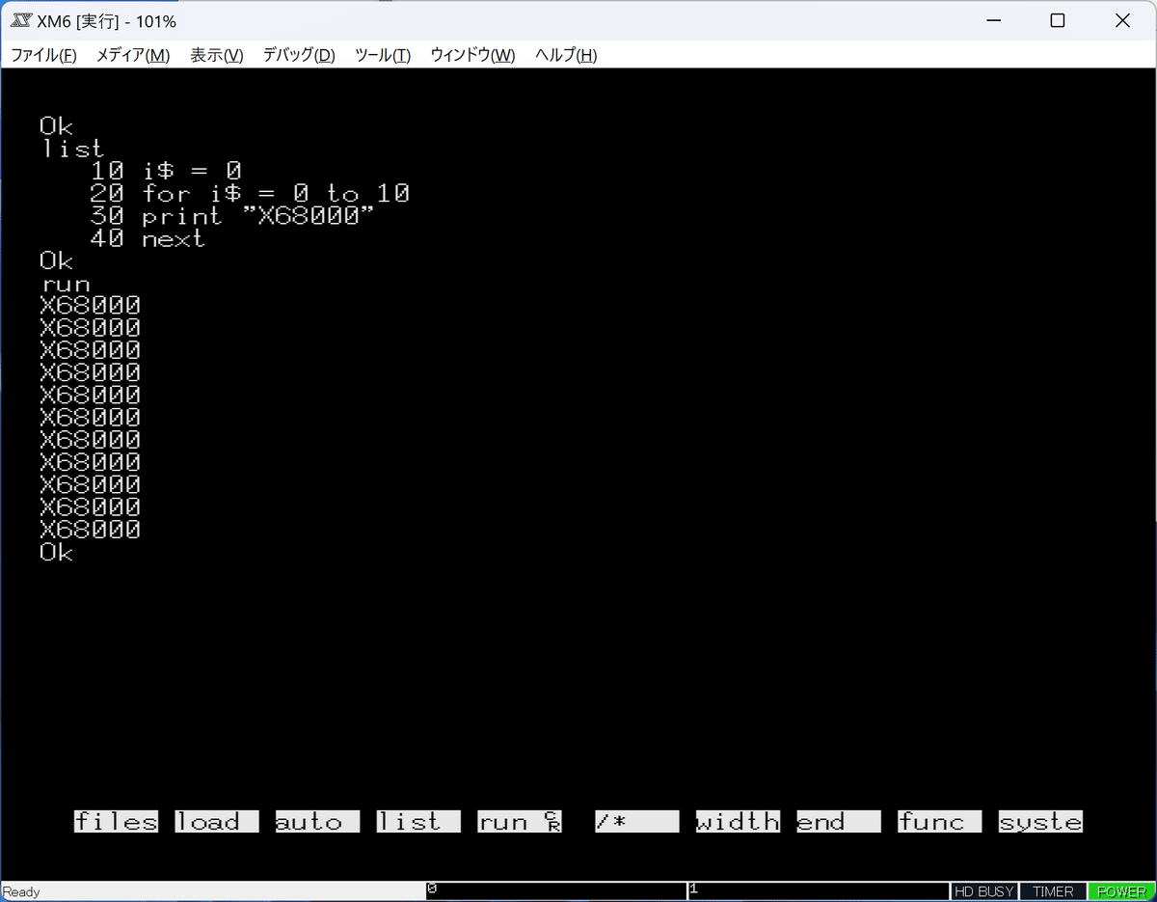Click the 'list' command text in the console
1157x902 pixels.
tap(73, 149)
